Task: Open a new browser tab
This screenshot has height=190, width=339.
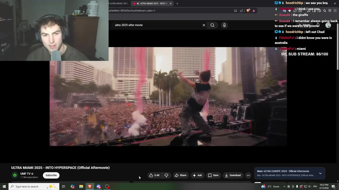Action: point(177,3)
